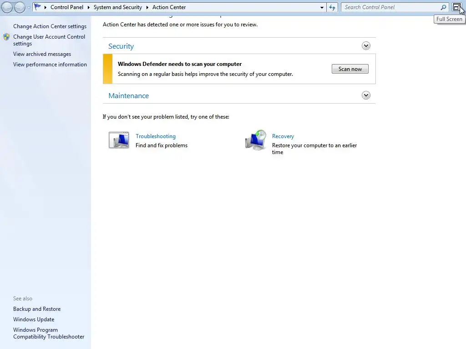Viewport: 466px width, 349px height.
Task: Open Change Action Center settings
Action: [50, 26]
